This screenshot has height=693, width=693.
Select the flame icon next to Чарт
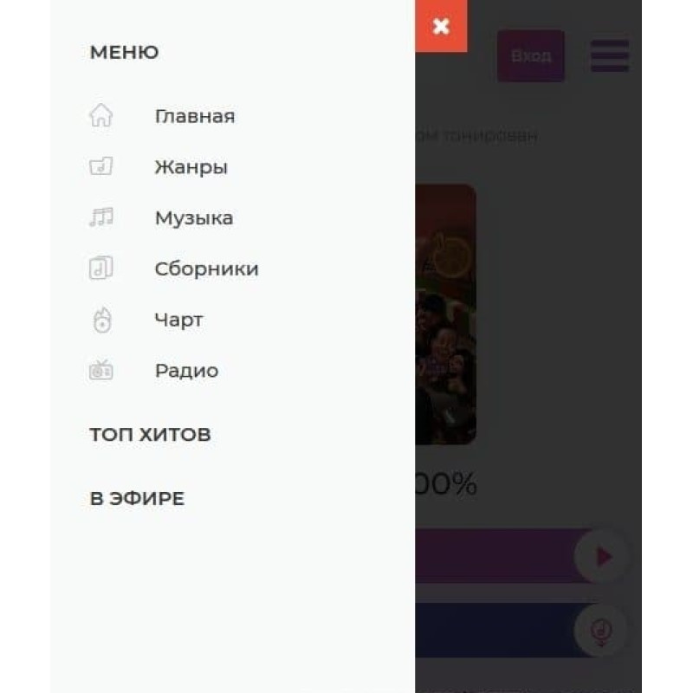pos(101,320)
